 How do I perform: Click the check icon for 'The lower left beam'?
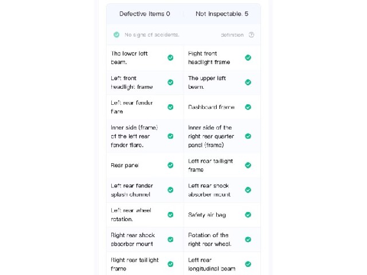pyautogui.click(x=170, y=57)
